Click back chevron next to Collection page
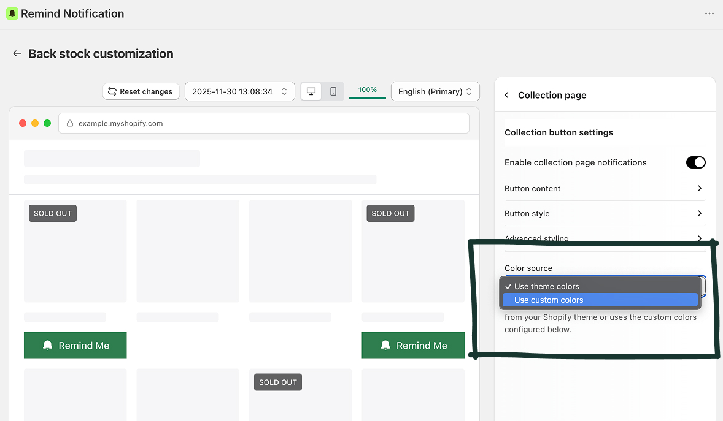The height and width of the screenshot is (421, 723). (x=507, y=95)
